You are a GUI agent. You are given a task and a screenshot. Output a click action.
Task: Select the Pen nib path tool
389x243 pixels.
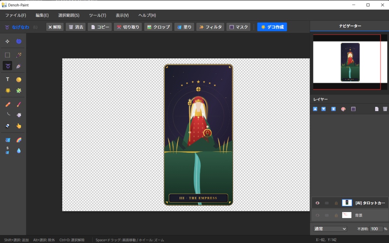tap(19, 66)
